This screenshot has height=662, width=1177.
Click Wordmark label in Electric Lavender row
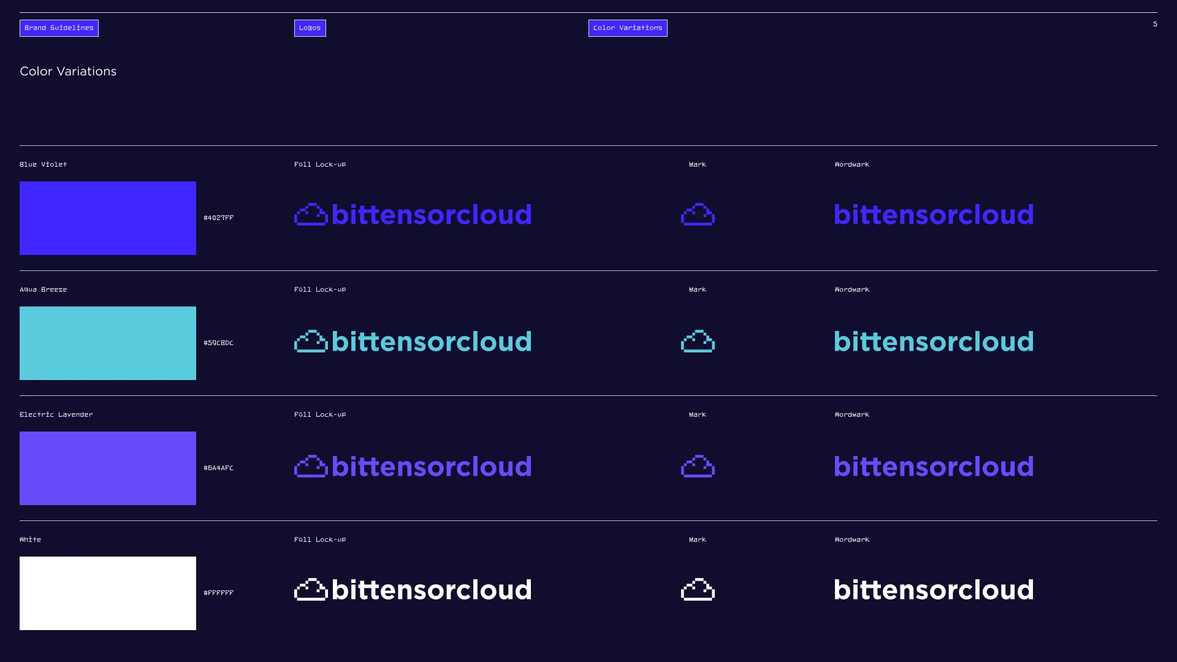coord(852,414)
